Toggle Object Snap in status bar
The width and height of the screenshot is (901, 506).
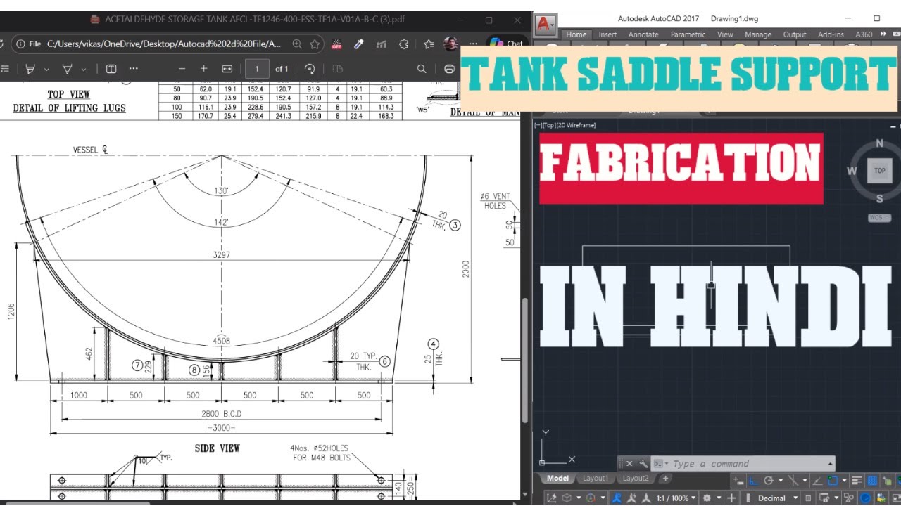click(833, 481)
